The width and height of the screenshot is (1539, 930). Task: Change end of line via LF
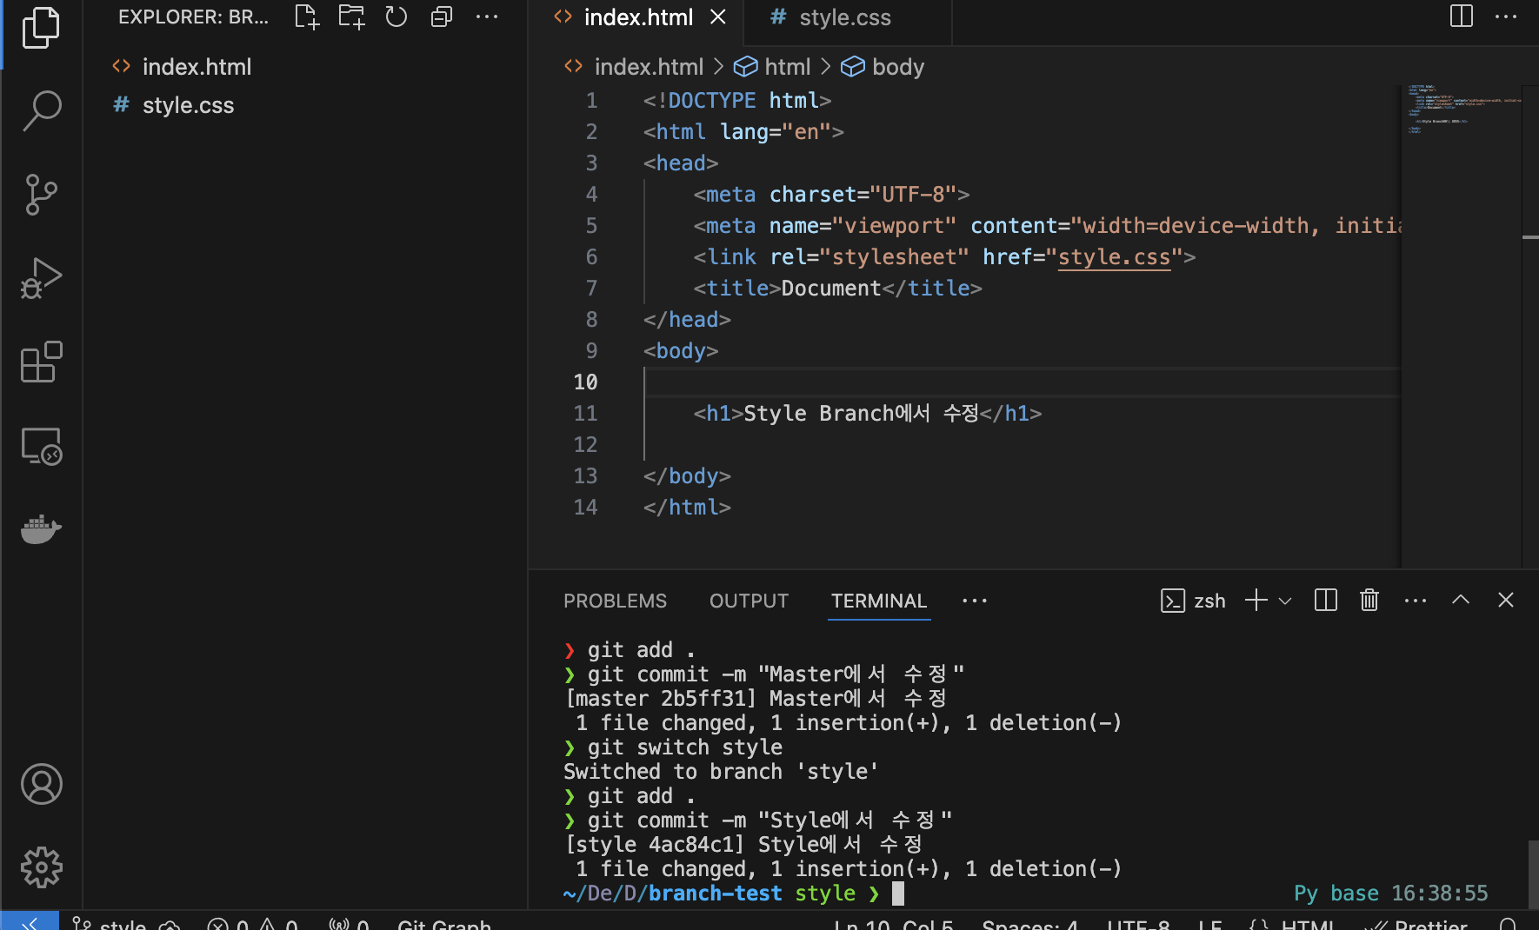coord(1209,924)
